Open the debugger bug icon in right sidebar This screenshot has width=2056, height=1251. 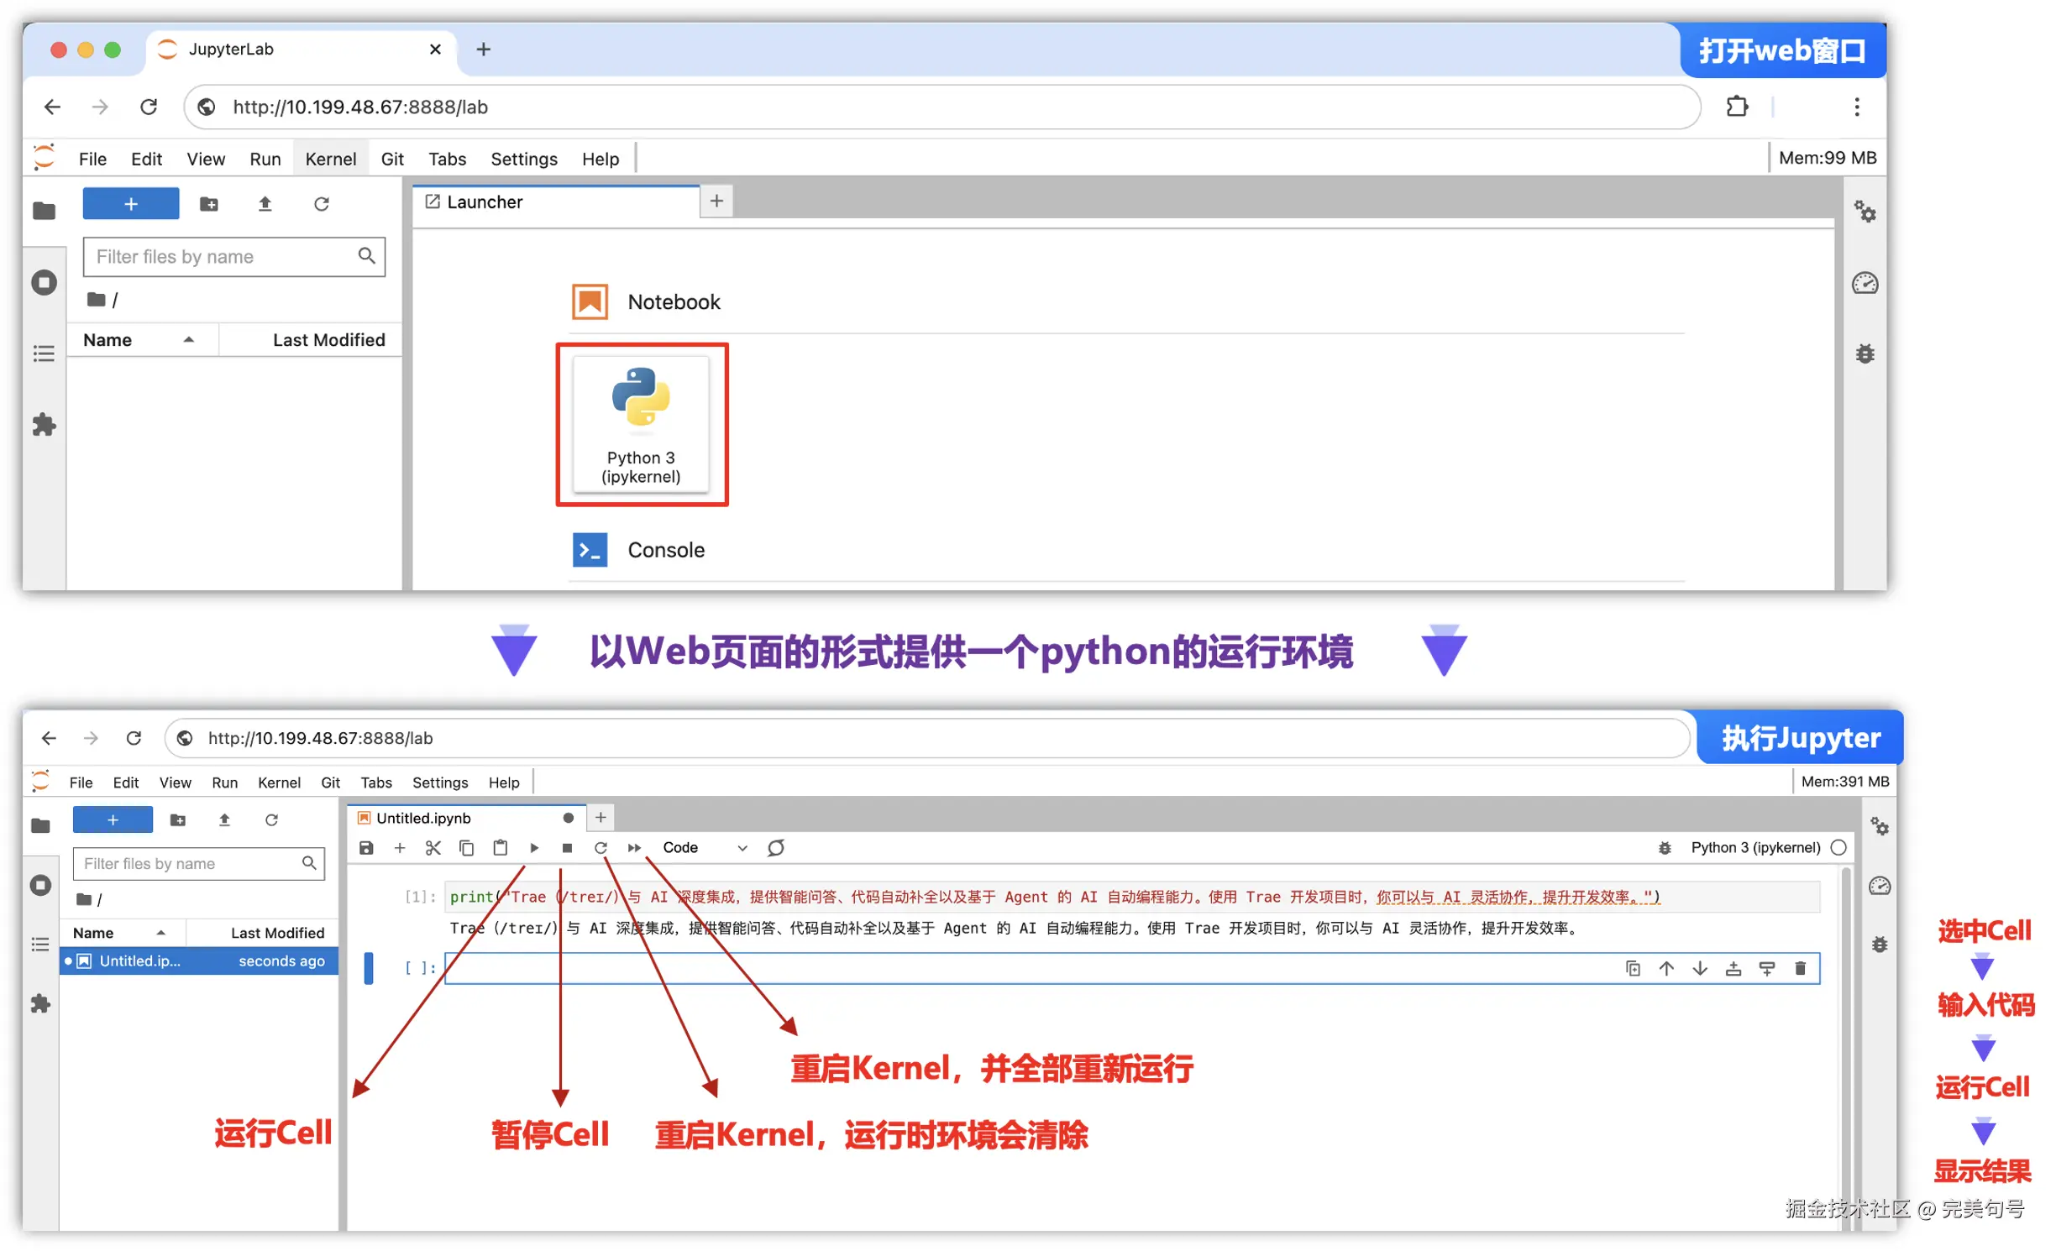point(1865,353)
